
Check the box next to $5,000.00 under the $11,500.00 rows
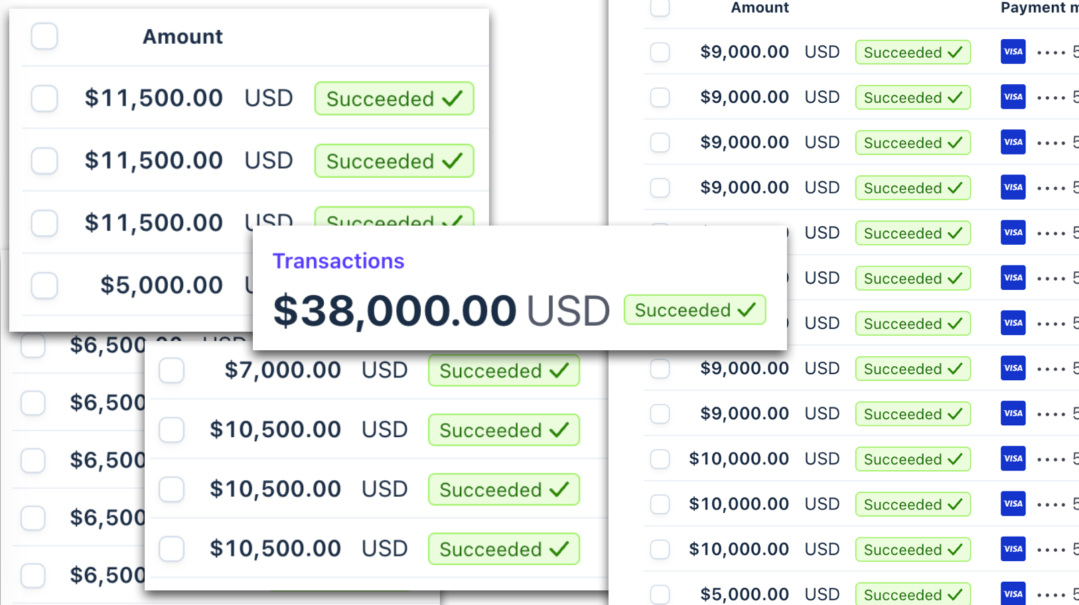click(x=44, y=285)
